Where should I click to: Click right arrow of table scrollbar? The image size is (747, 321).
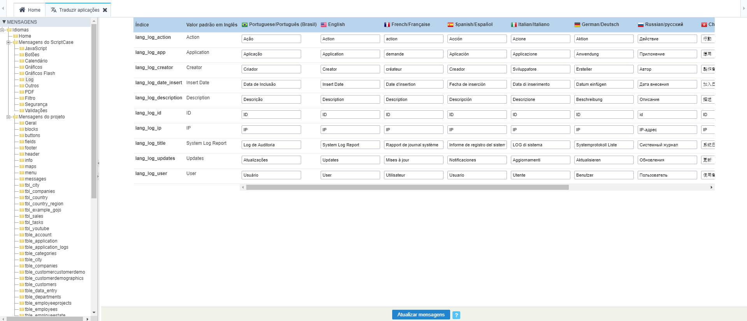click(712, 187)
